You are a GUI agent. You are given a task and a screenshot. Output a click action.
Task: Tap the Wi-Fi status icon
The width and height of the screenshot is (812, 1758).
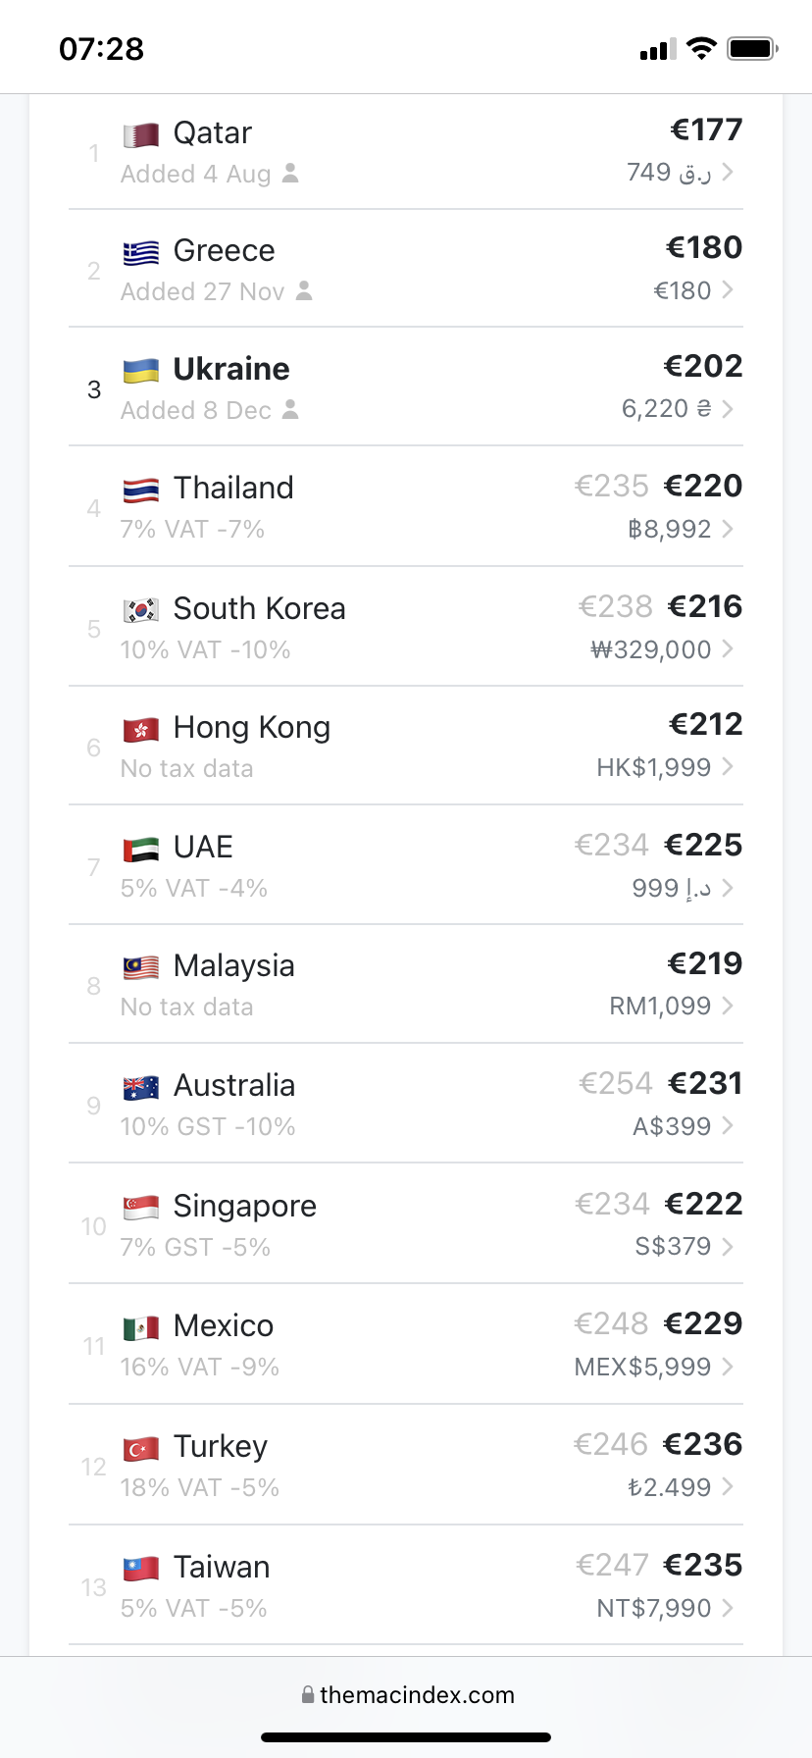point(701,48)
